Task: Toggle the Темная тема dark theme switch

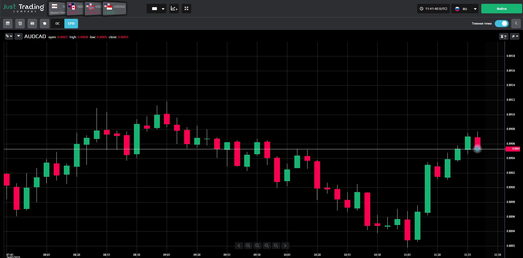Action: 502,23
